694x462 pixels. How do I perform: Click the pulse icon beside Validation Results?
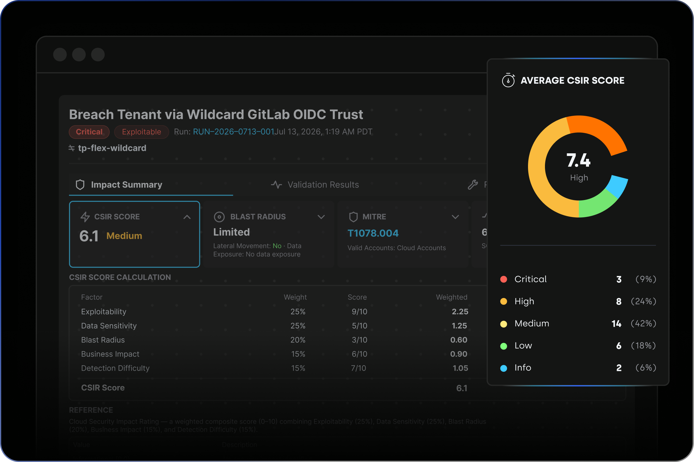(276, 185)
